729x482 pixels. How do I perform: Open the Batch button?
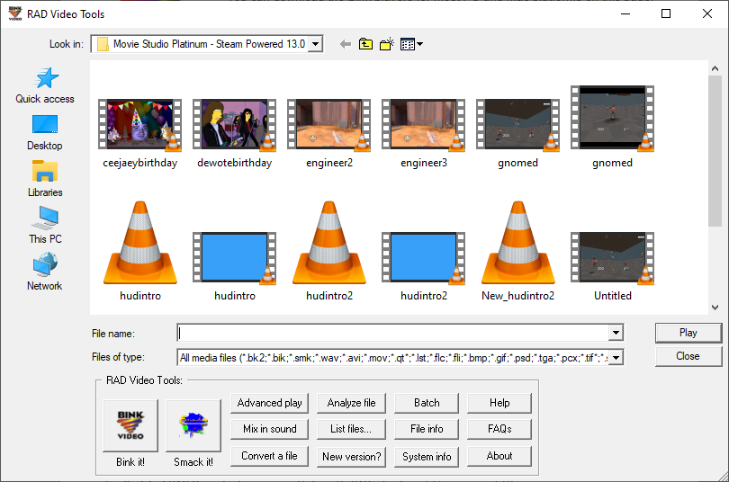(427, 403)
